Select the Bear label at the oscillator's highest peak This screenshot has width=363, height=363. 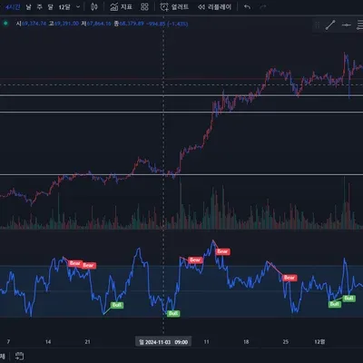coord(222,251)
